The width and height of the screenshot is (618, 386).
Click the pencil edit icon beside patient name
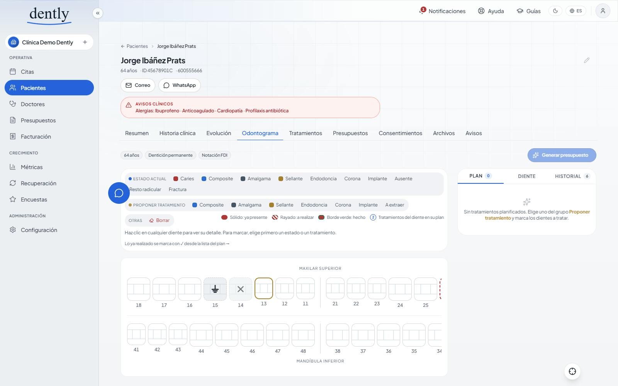[586, 60]
